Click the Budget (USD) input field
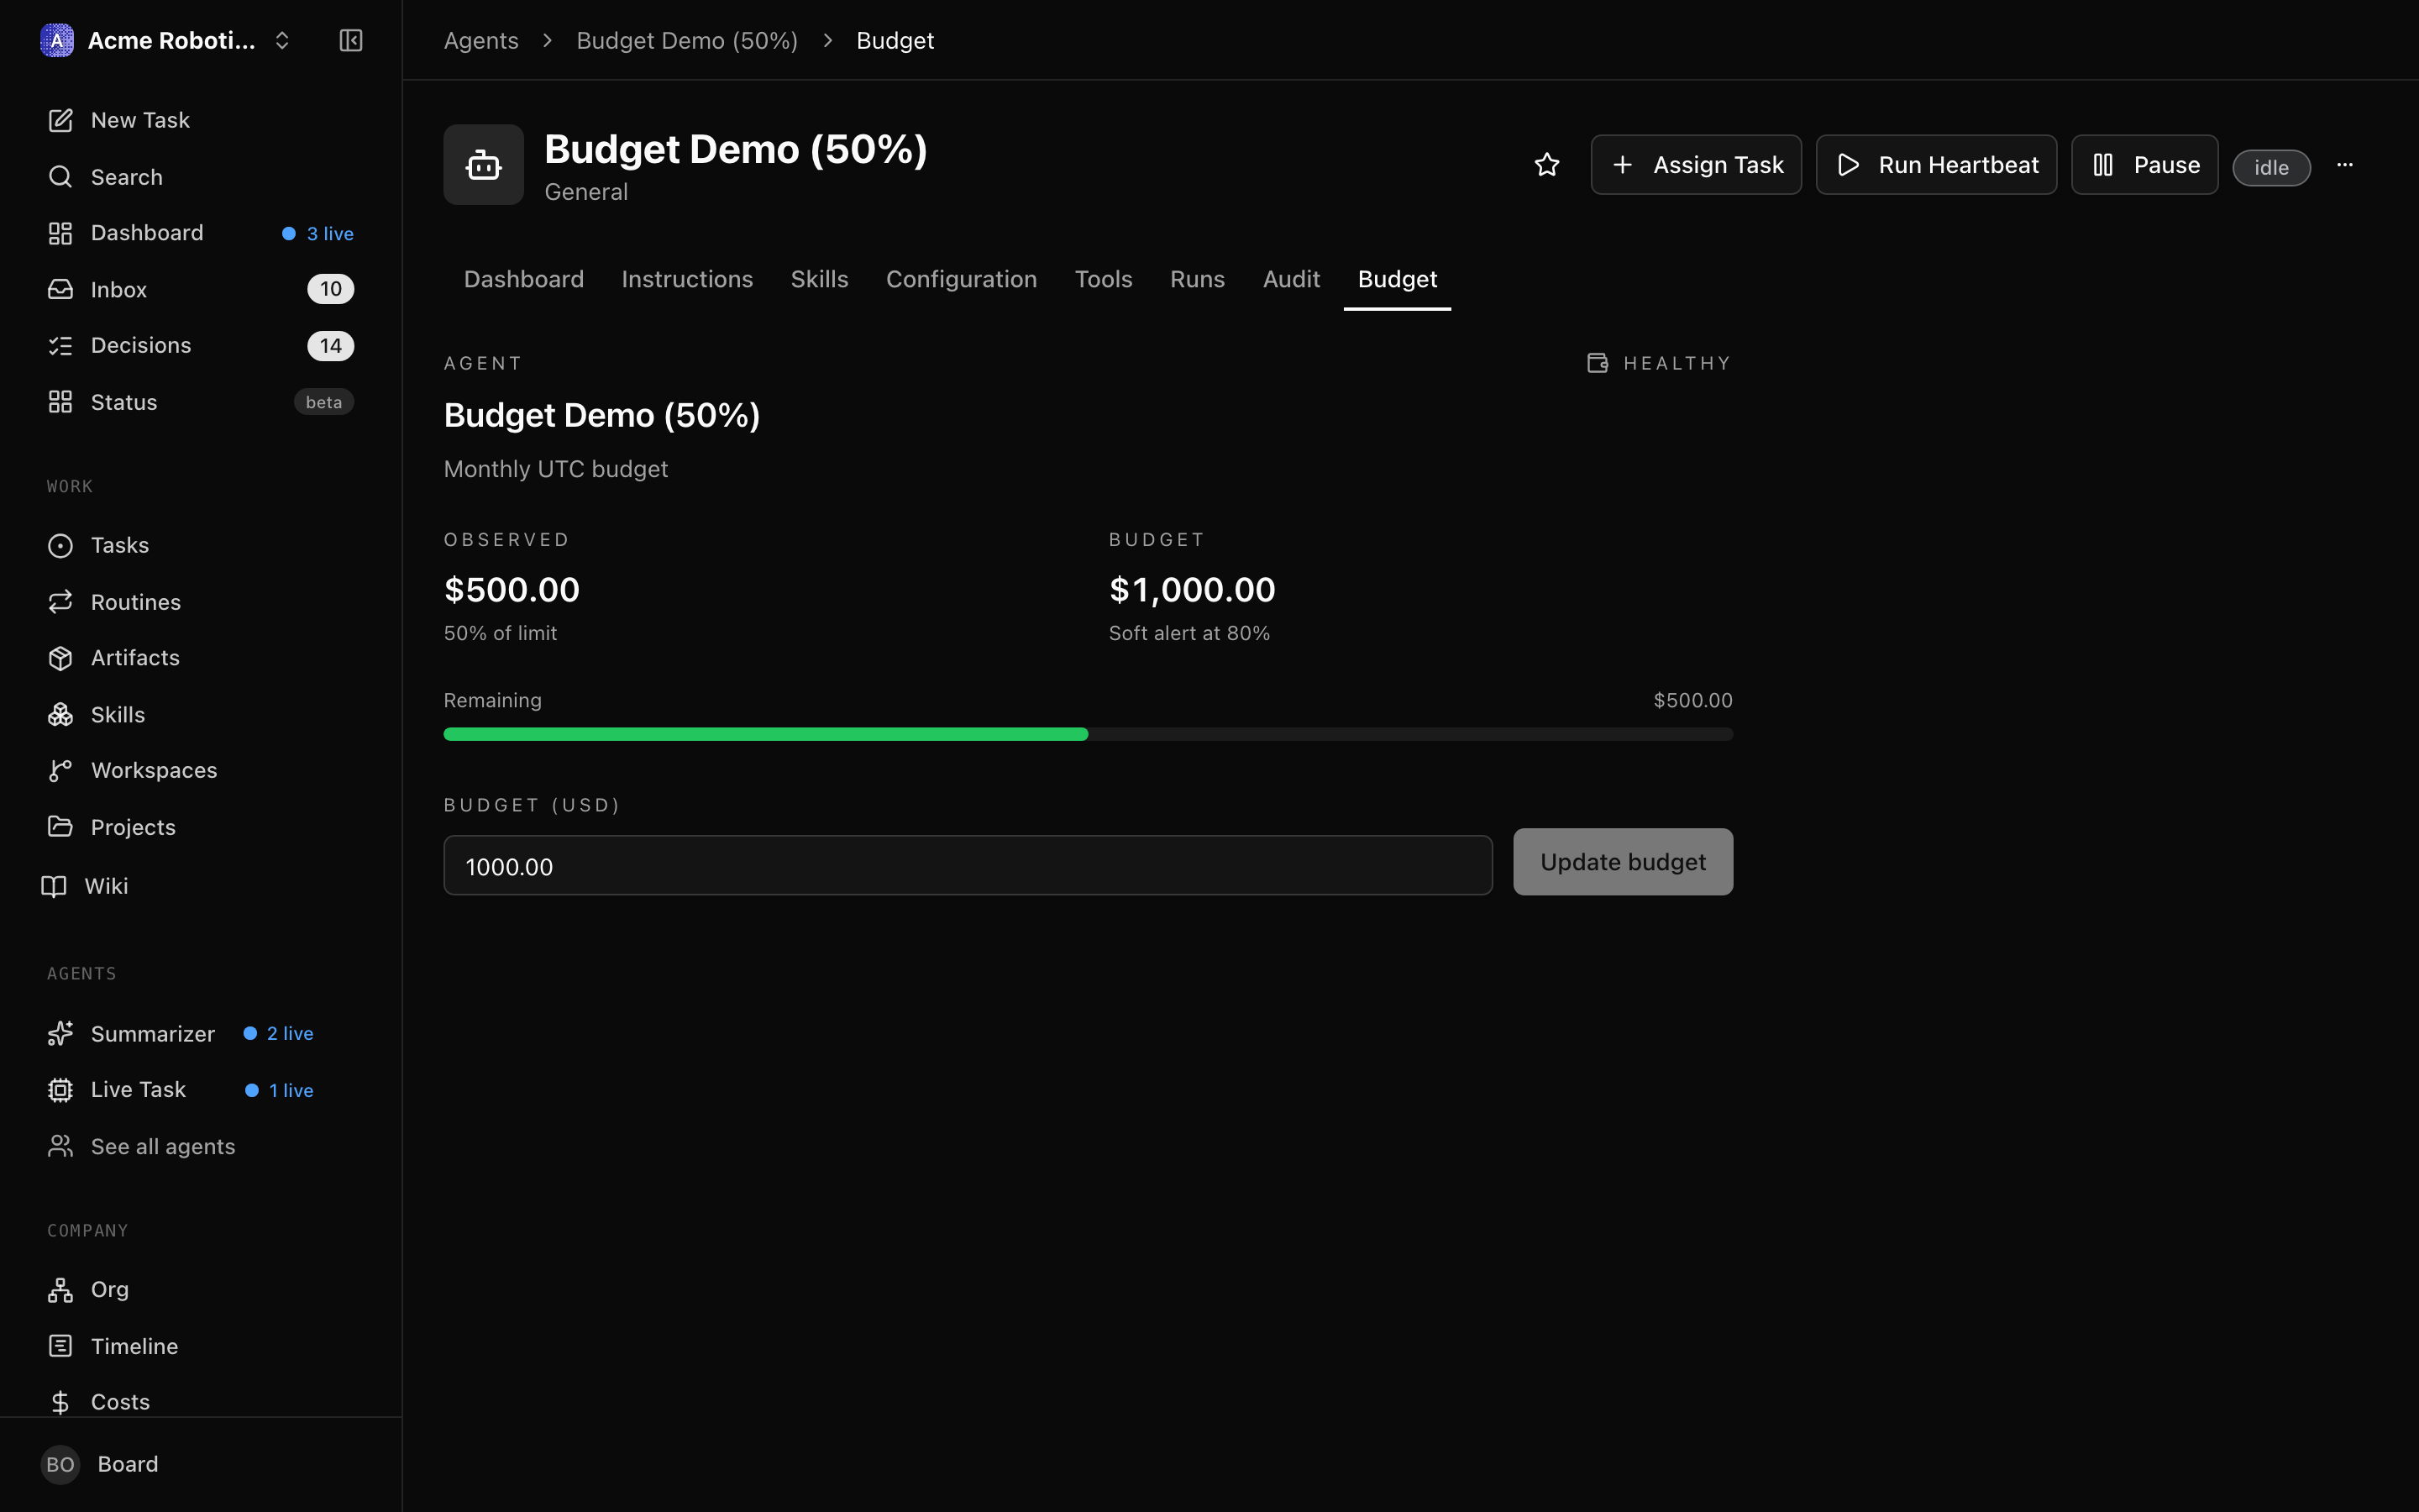 pos(968,866)
